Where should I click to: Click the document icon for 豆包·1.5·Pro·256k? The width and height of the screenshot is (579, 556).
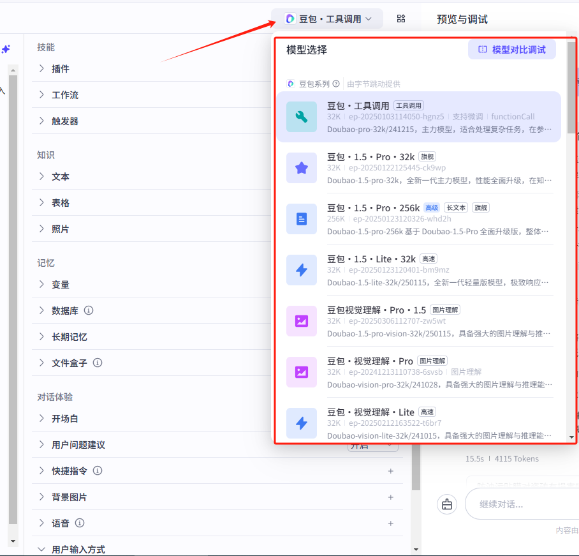302,219
